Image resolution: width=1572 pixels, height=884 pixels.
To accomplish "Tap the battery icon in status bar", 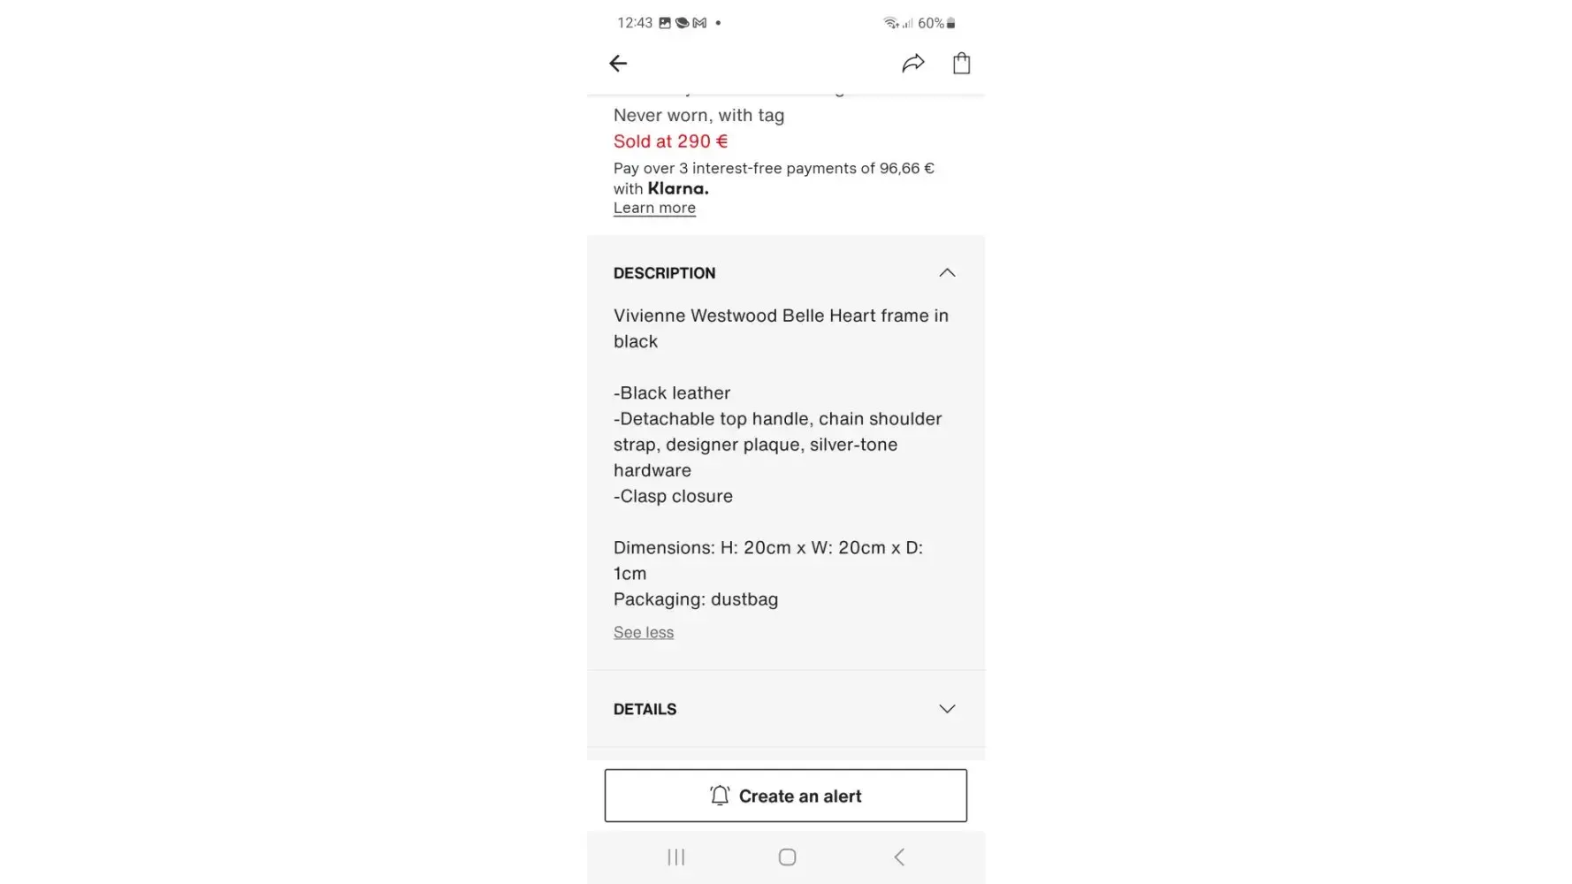I will click(x=951, y=23).
